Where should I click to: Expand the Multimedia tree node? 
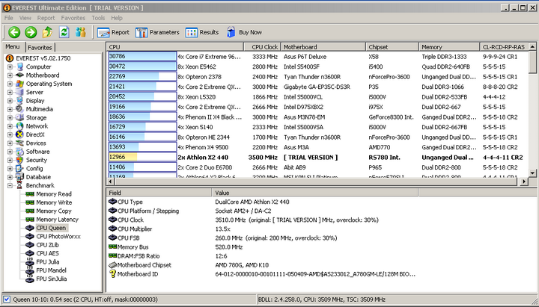click(x=10, y=109)
